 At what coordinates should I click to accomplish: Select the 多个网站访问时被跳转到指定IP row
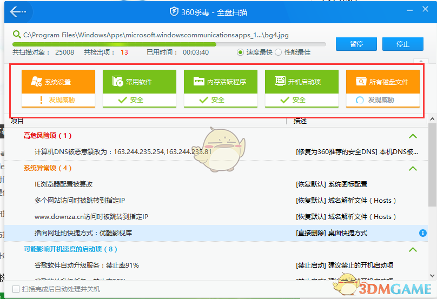point(216,201)
